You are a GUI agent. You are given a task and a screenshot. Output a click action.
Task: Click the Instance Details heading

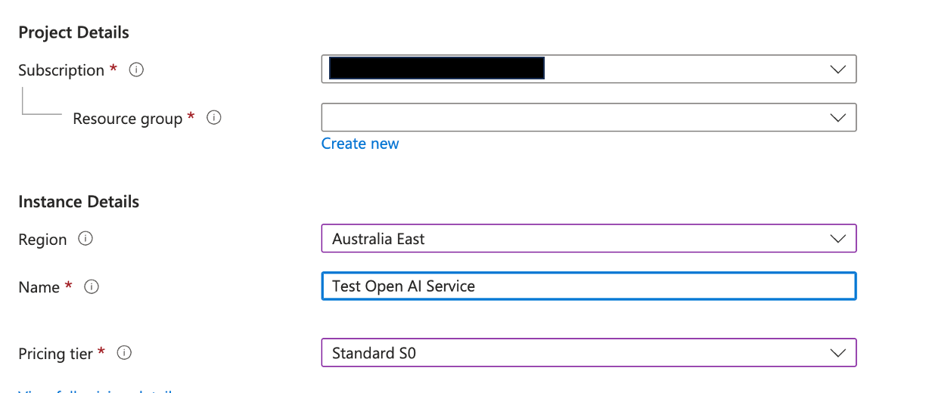point(79,202)
